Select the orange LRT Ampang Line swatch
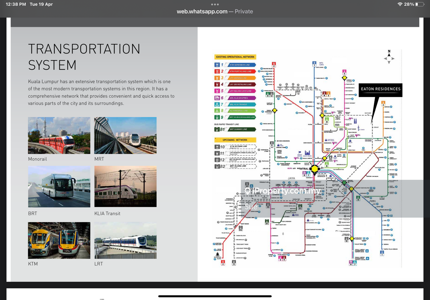Screen dimensions: 430x300 [x=242, y=78]
